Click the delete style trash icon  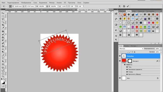coord(159,43)
